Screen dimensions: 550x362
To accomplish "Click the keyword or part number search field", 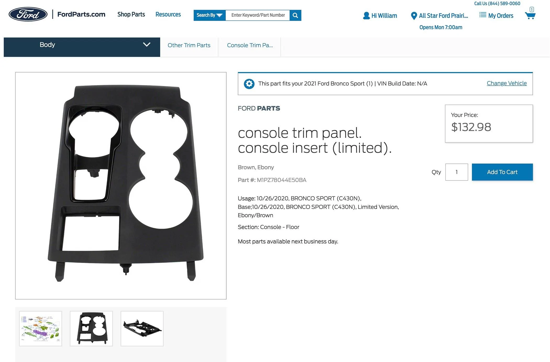I will pos(258,15).
